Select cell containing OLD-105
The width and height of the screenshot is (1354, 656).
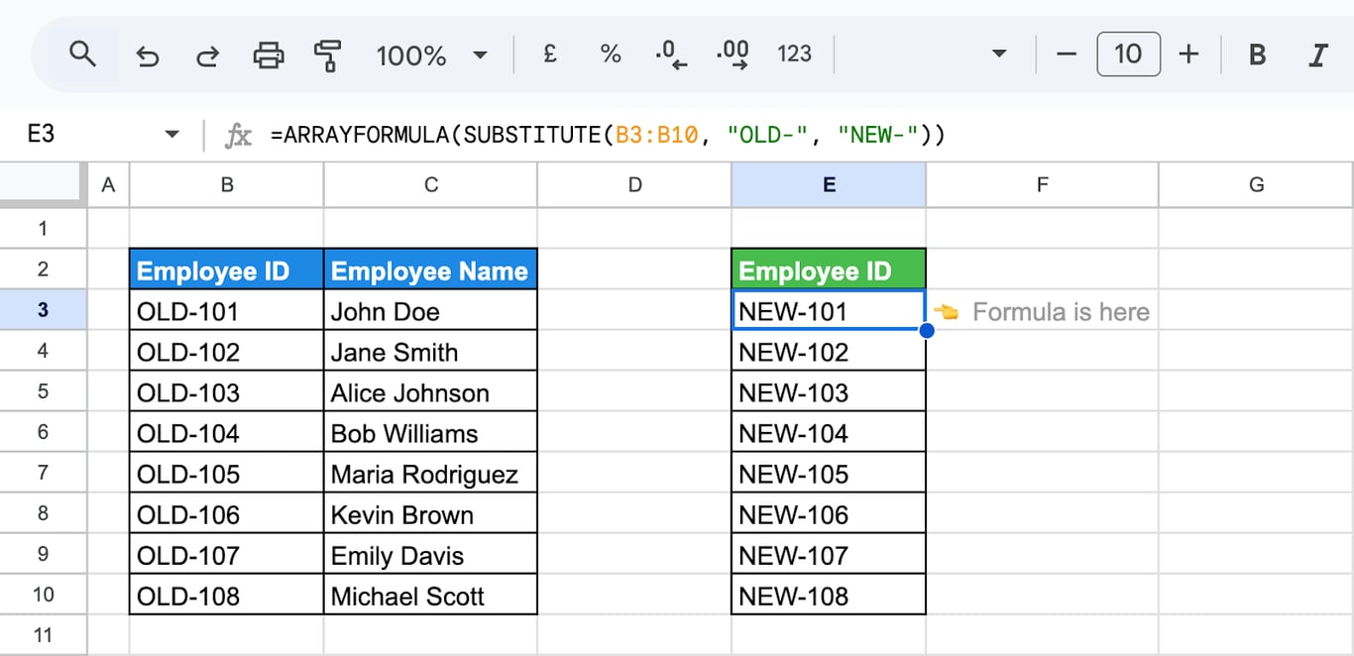point(226,473)
